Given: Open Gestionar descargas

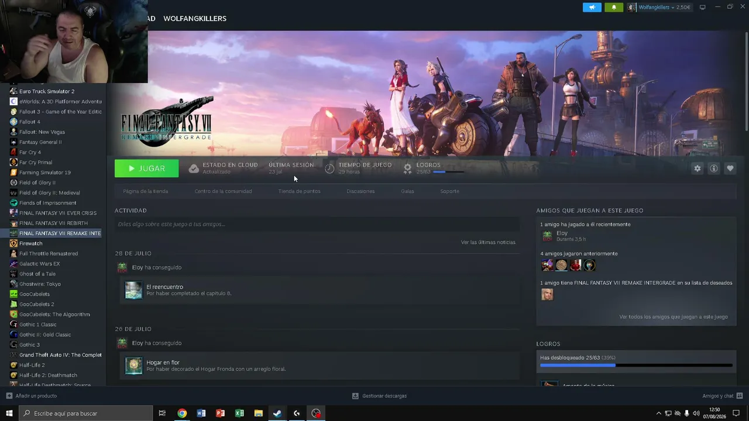Looking at the screenshot, I should pos(384,396).
